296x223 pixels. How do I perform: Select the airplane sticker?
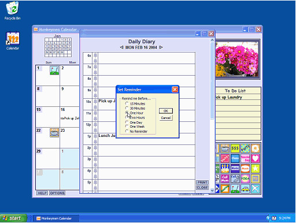point(256,189)
